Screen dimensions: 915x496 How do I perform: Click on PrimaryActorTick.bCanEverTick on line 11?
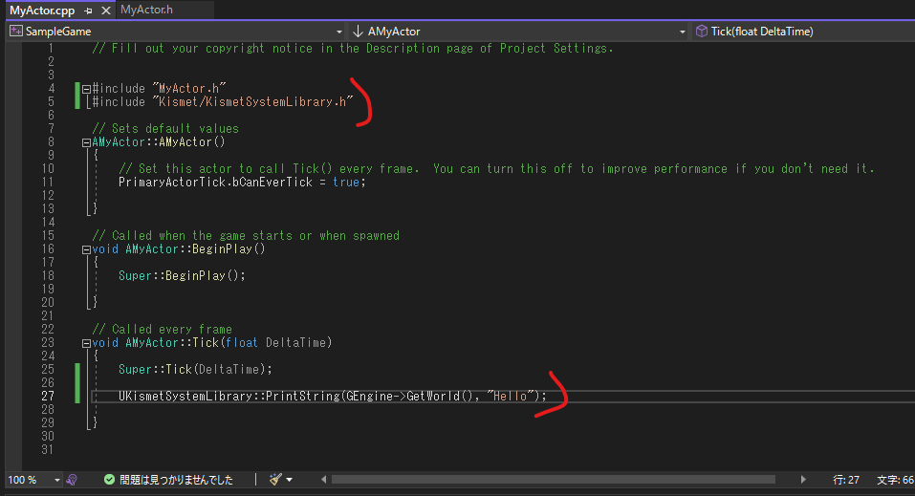click(215, 183)
